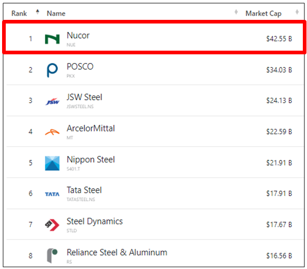Screen dimensions: 307x269
Task: Click the $24.13 B market cap value
Action: [x=279, y=101]
